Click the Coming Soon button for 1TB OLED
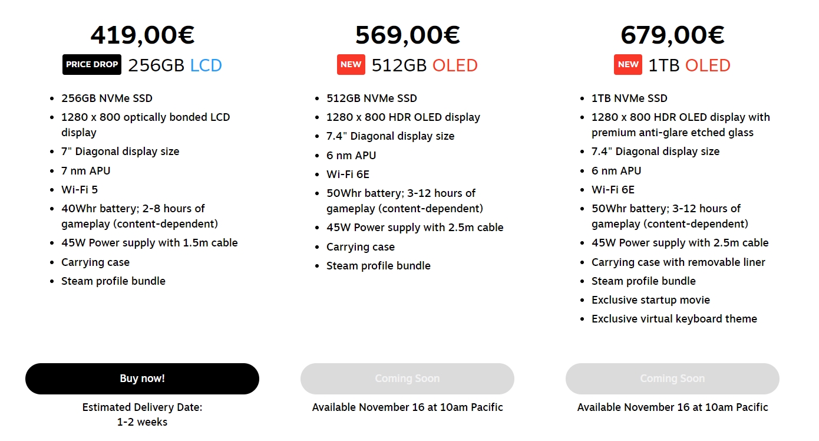The height and width of the screenshot is (441, 819). point(672,379)
